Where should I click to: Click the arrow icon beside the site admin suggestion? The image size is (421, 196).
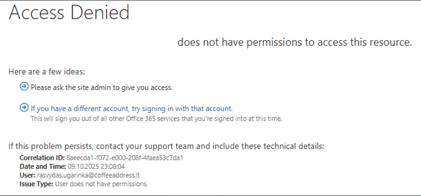click(24, 87)
